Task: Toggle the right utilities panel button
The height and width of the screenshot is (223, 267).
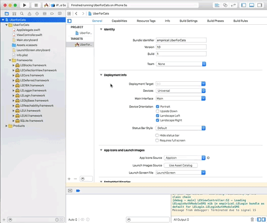Action: pyautogui.click(x=260, y=5)
